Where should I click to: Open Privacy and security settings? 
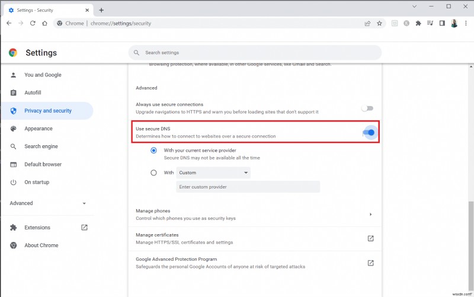[47, 111]
